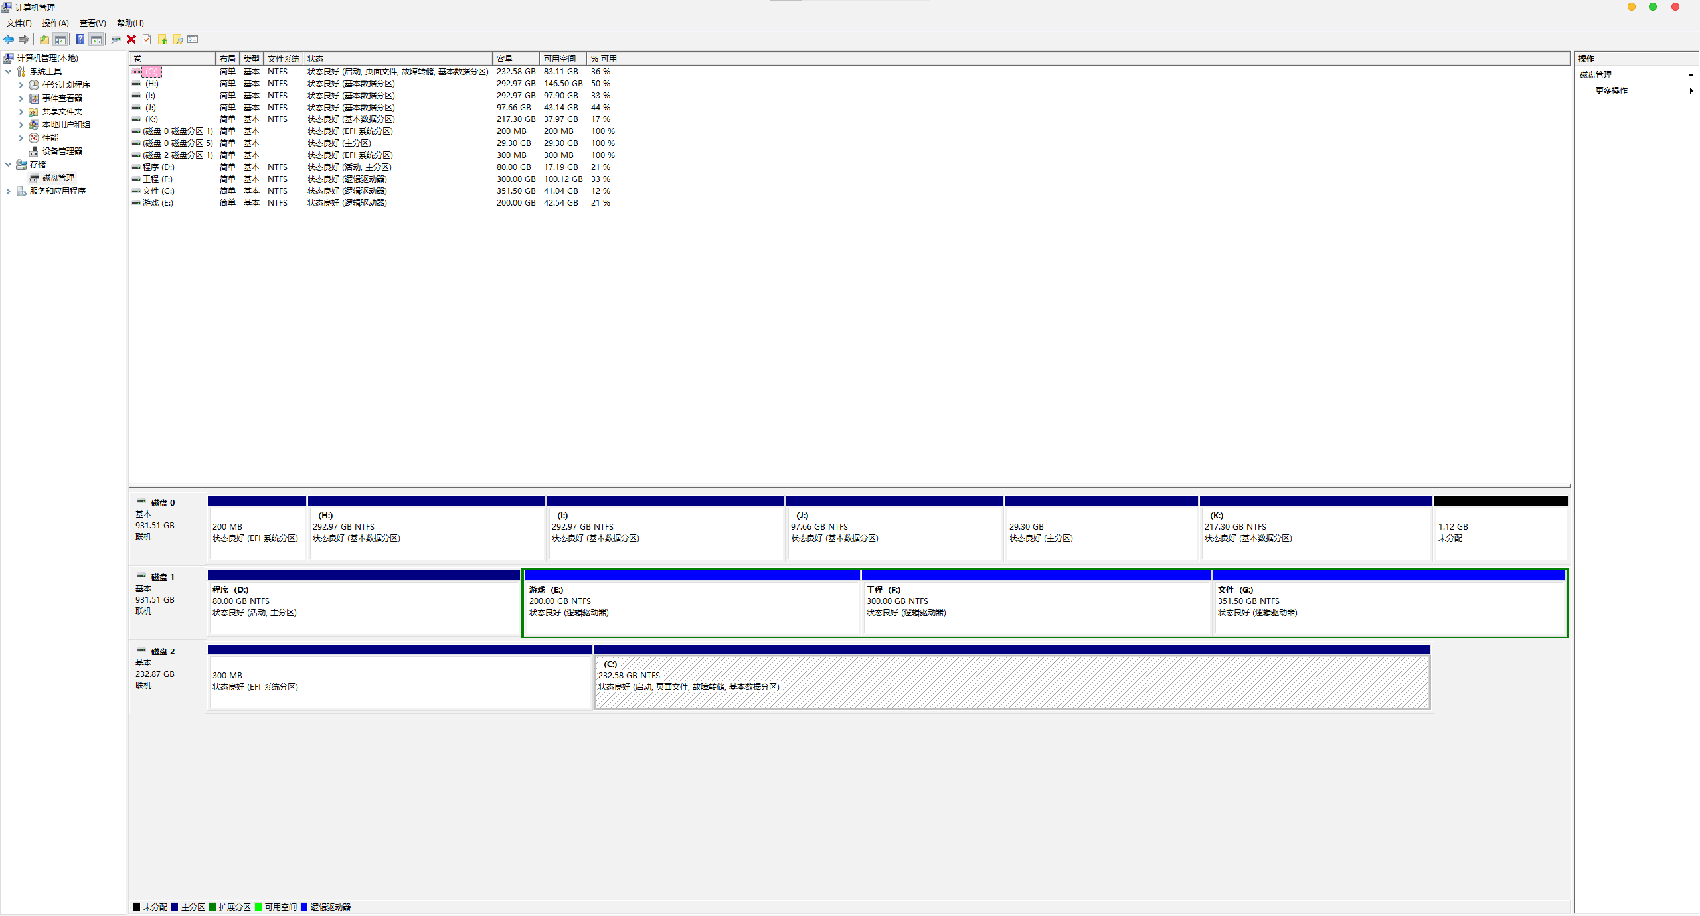Click the red X delete toolbar icon

(x=131, y=40)
